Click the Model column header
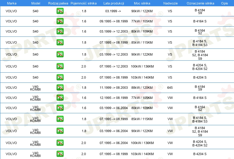 tap(36, 3)
